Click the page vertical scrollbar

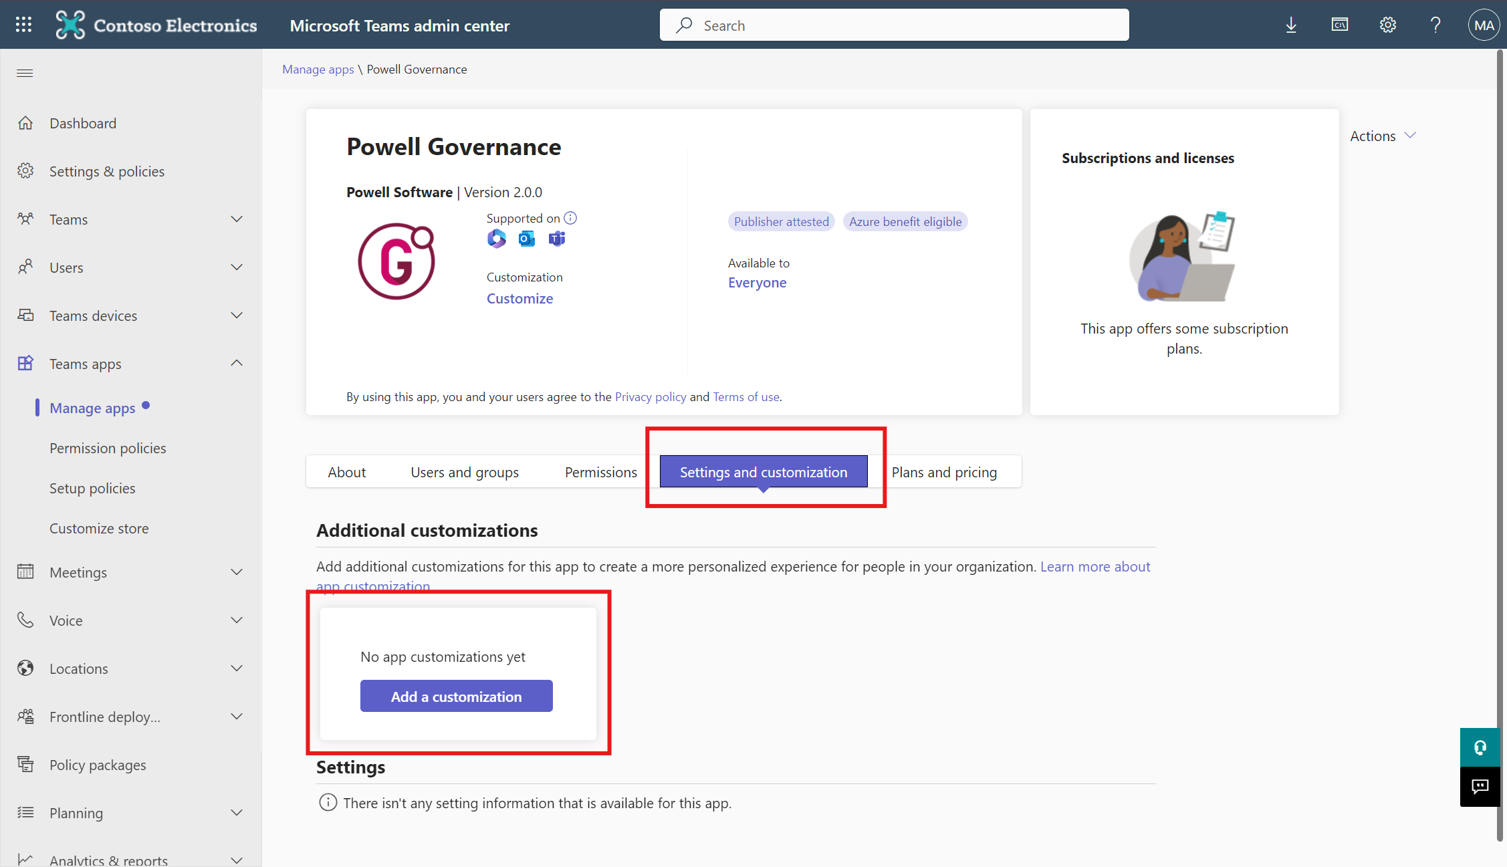tap(1500, 445)
